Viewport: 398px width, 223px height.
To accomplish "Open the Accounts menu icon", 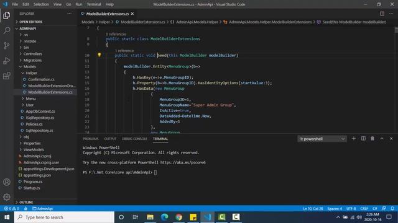I will tap(7, 182).
